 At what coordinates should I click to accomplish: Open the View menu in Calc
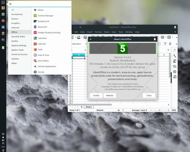(83, 32)
